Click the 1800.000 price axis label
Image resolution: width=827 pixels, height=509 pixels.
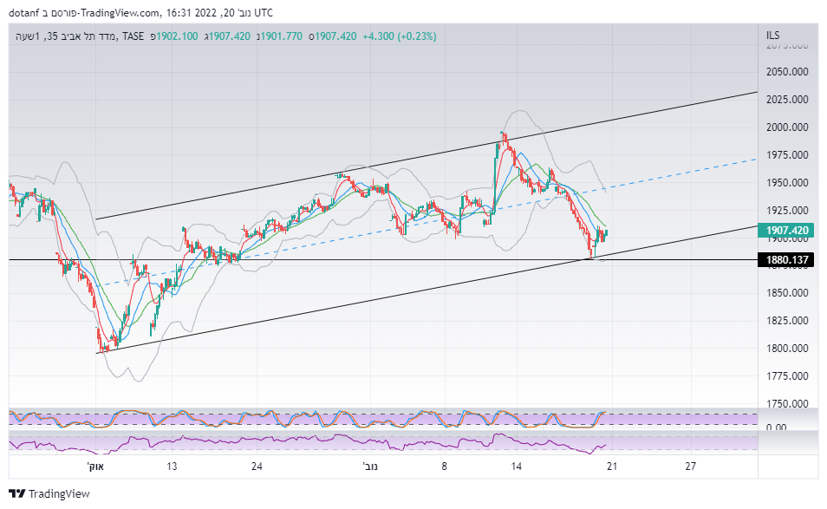tap(787, 348)
